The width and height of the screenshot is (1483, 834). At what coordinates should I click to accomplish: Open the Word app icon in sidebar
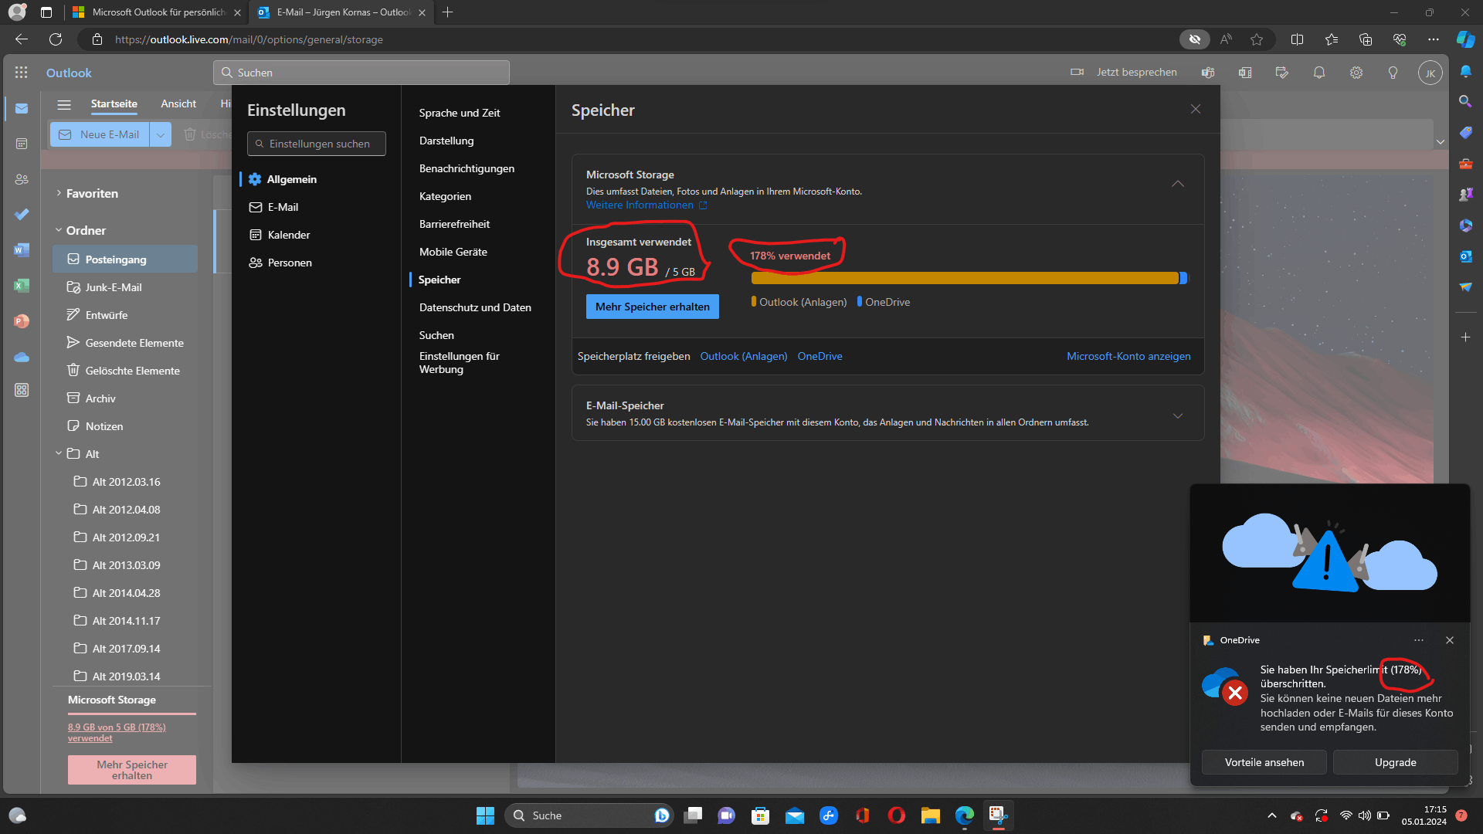click(22, 250)
